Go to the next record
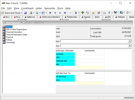The image size is (135, 100). click(x=60, y=13)
